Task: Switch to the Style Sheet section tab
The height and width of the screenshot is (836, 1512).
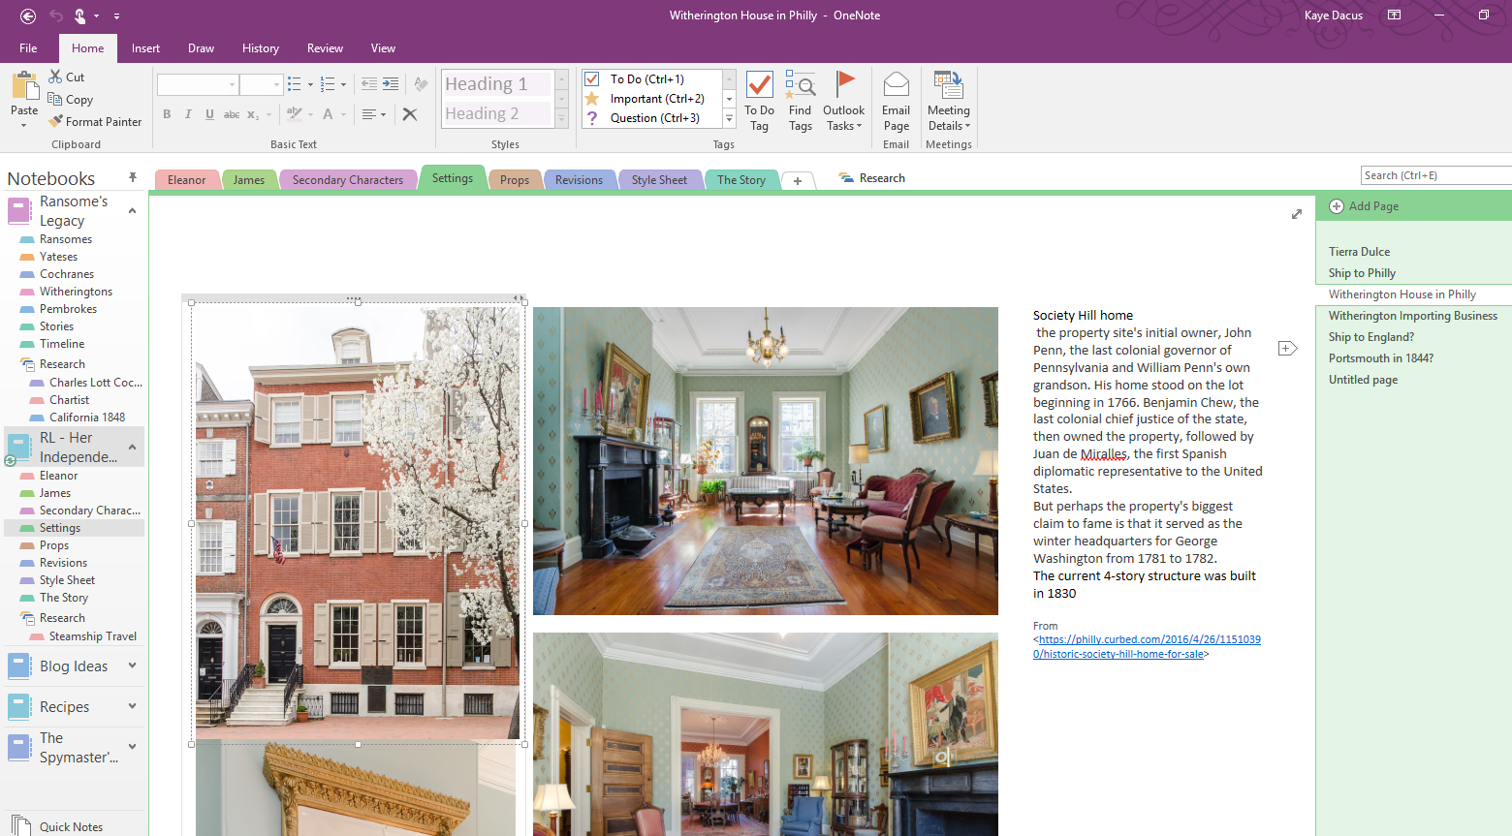Action: (x=659, y=180)
